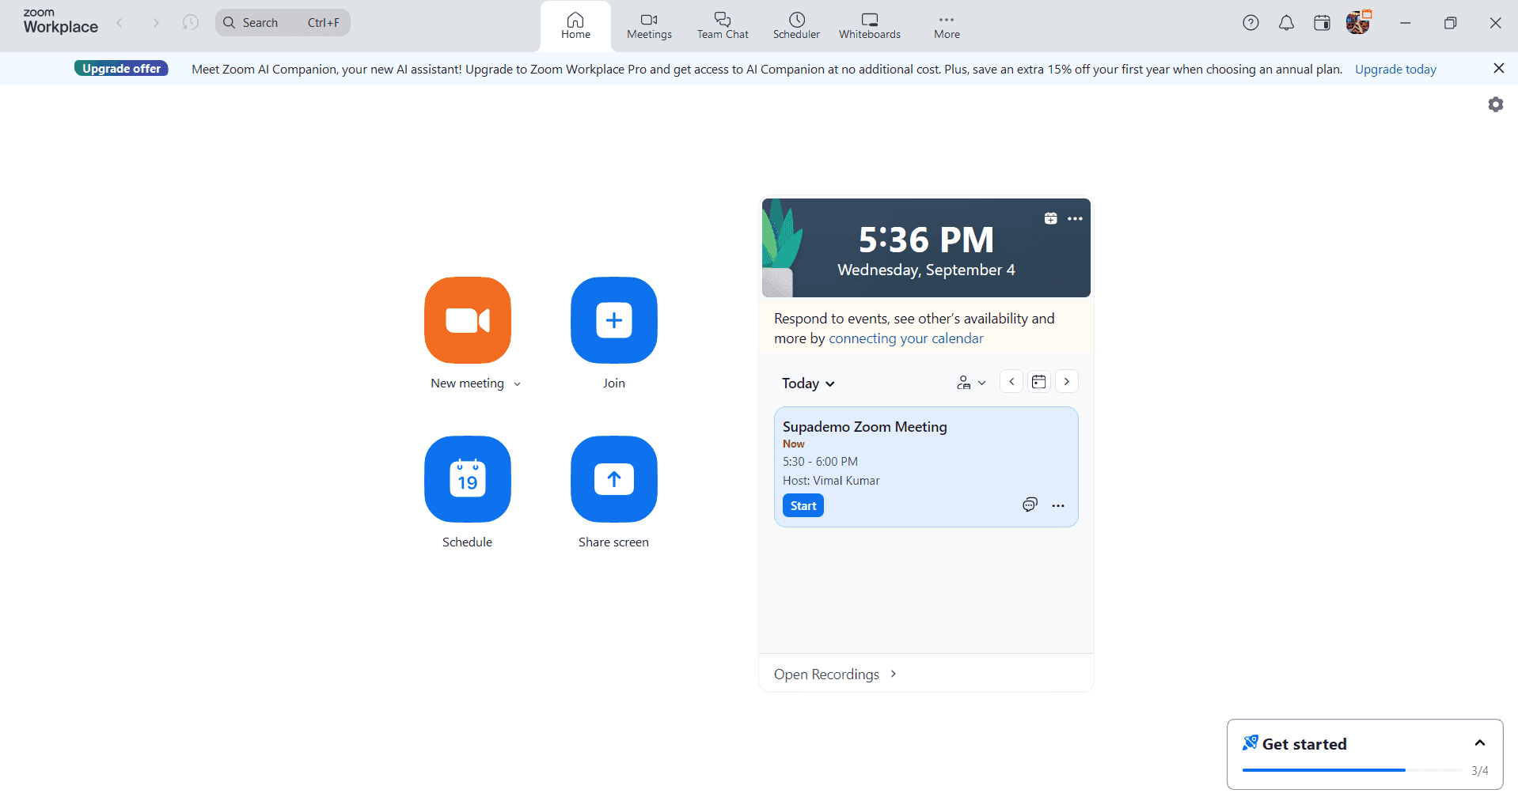Open the Today date range dropdown

807,383
